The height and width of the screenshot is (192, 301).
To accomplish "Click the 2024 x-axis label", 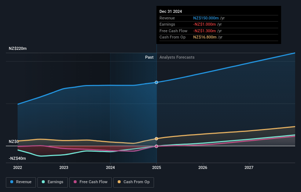I will pos(110,168).
